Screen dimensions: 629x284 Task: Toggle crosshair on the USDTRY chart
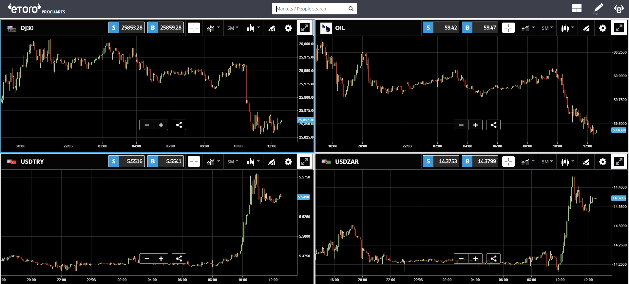tap(194, 162)
